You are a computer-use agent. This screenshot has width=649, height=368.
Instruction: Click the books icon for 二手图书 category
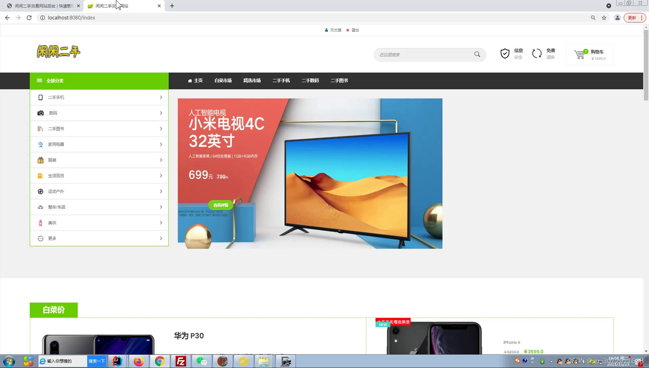coord(41,129)
